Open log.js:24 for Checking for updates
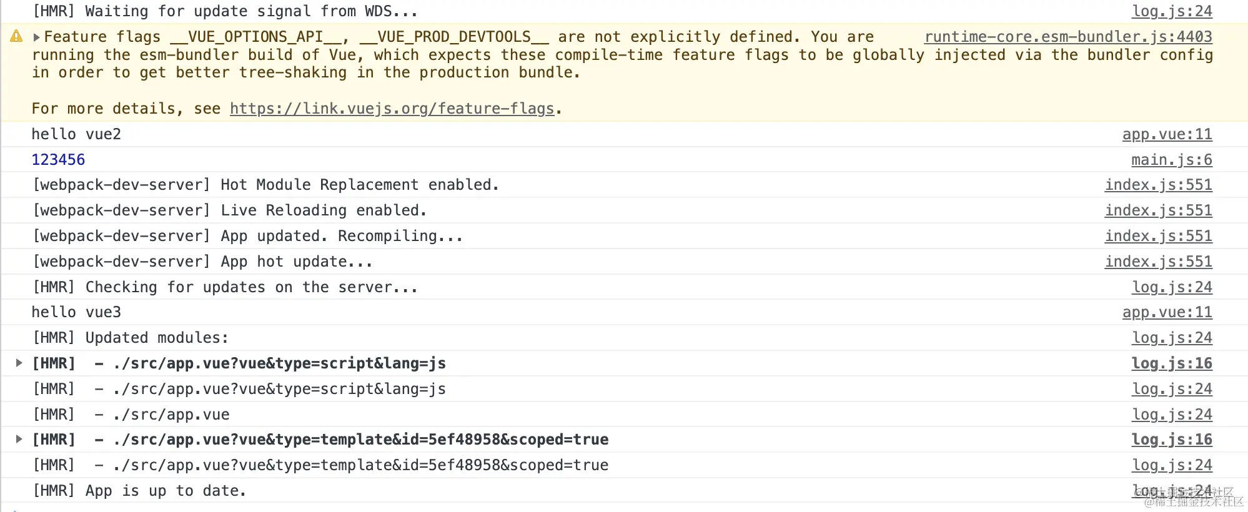 tap(1172, 287)
